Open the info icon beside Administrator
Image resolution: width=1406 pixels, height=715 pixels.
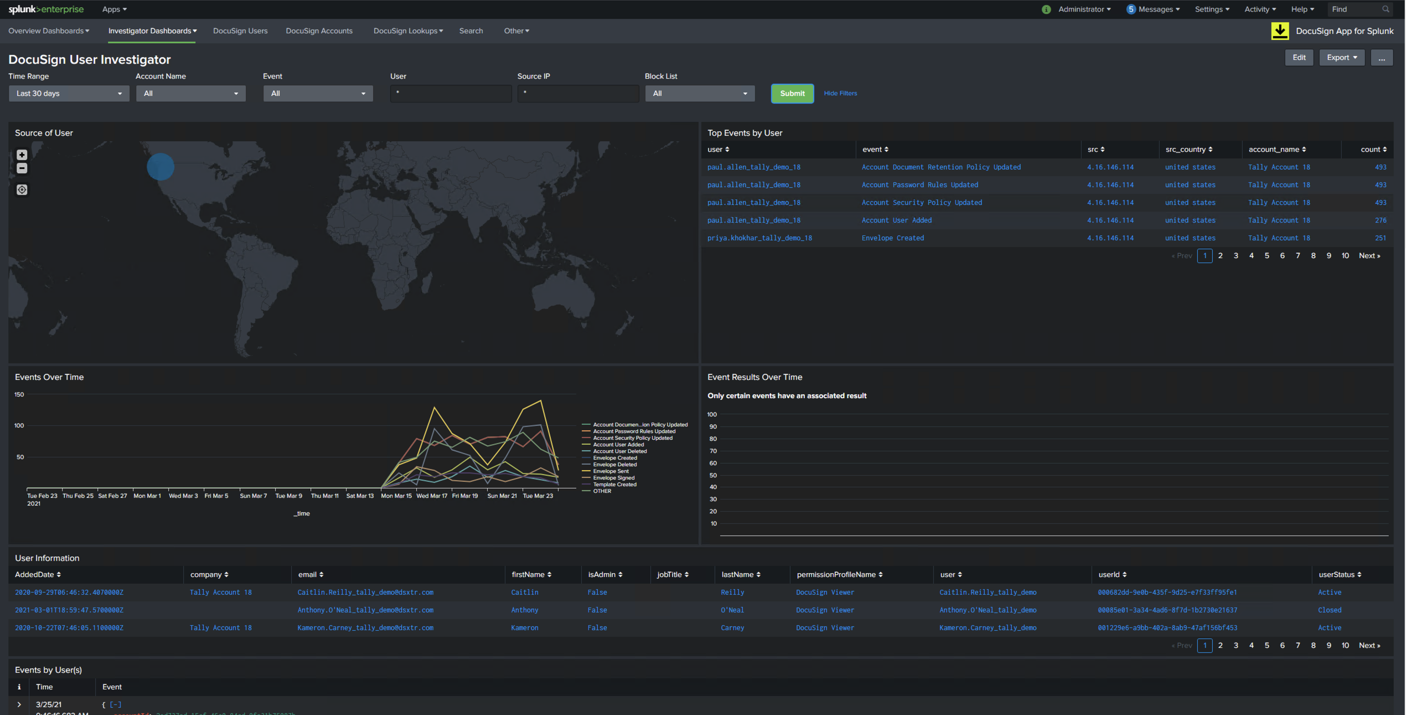[x=1045, y=9]
